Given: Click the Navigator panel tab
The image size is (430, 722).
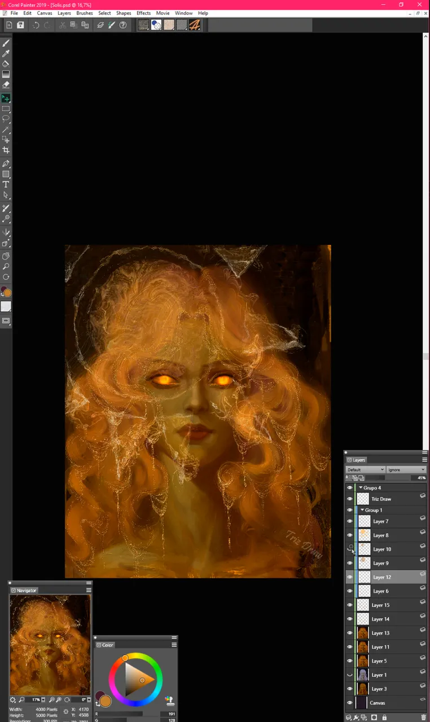Looking at the screenshot, I should pyautogui.click(x=24, y=590).
